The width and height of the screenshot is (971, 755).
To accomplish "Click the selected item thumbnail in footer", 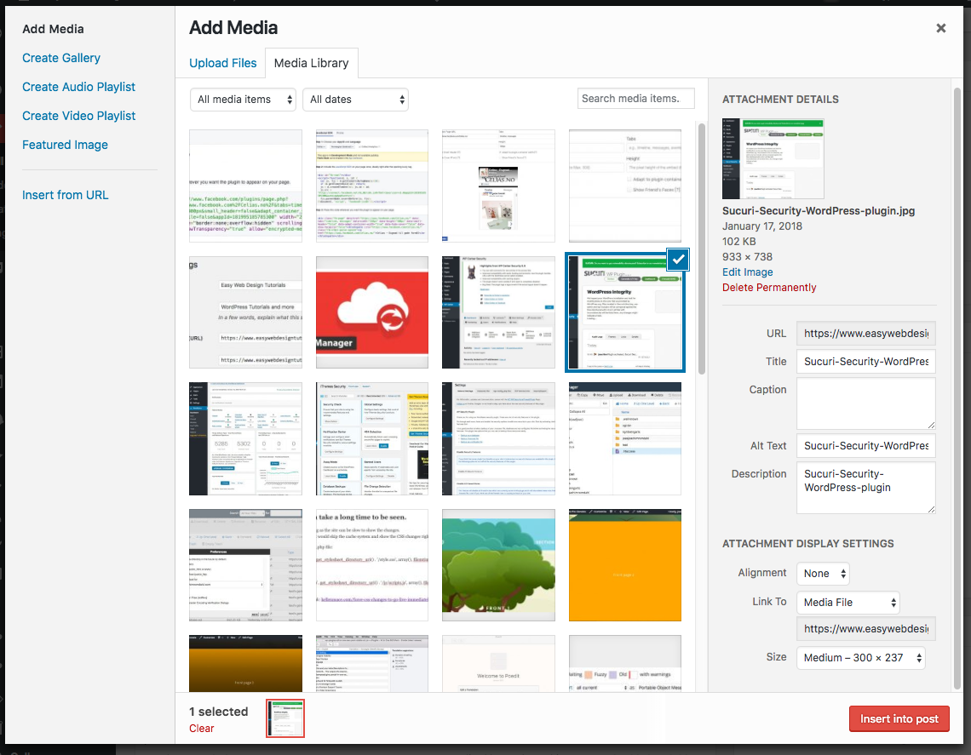I will 285,718.
